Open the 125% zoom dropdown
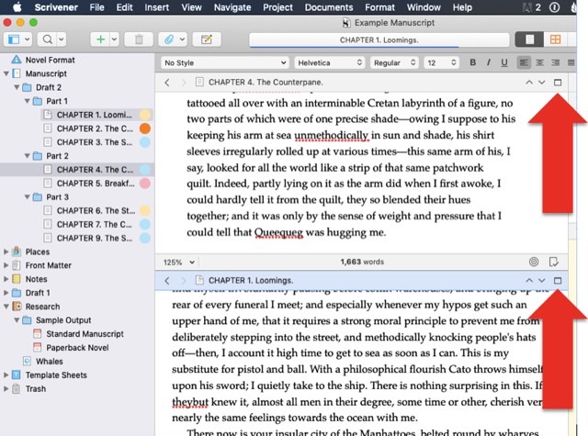Viewport: 588px width, 436px height. (178, 263)
